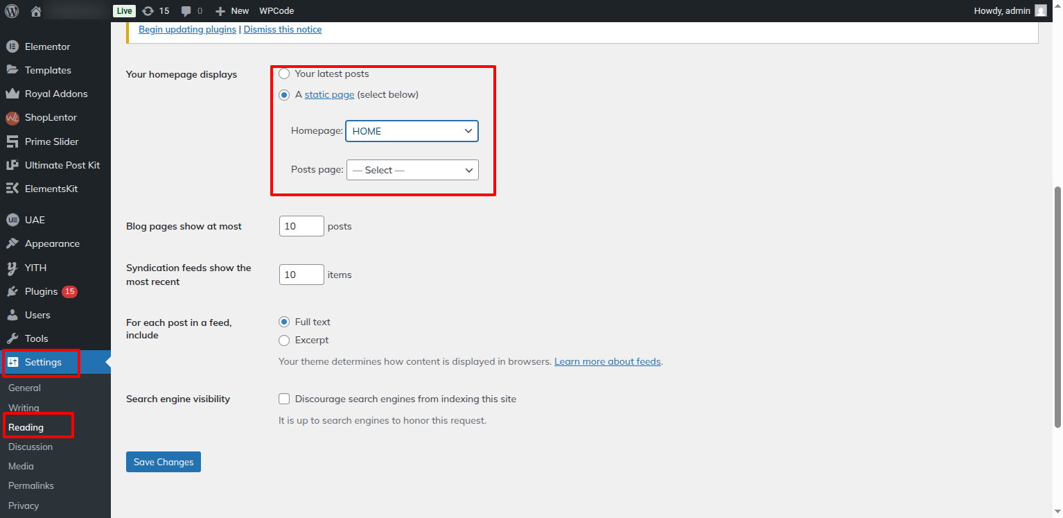Viewport: 1063px width, 518px height.
Task: Click the Save Changes button
Action: pyautogui.click(x=164, y=463)
